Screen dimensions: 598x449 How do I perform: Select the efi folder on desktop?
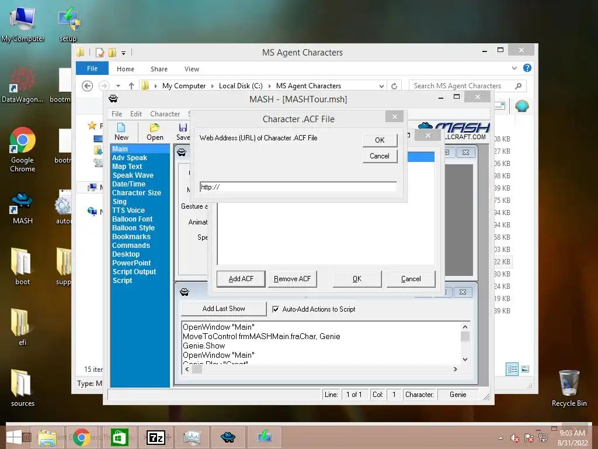coord(22,327)
